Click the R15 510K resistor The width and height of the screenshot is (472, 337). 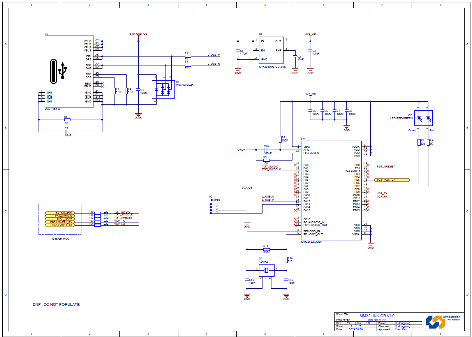(266, 249)
